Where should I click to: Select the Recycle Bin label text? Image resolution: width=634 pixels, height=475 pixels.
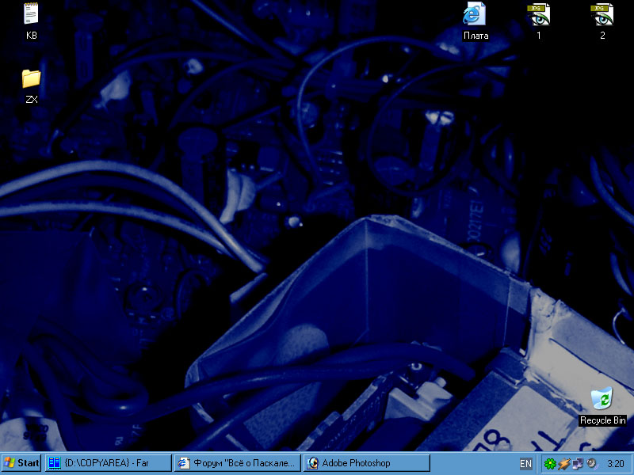pyautogui.click(x=602, y=420)
